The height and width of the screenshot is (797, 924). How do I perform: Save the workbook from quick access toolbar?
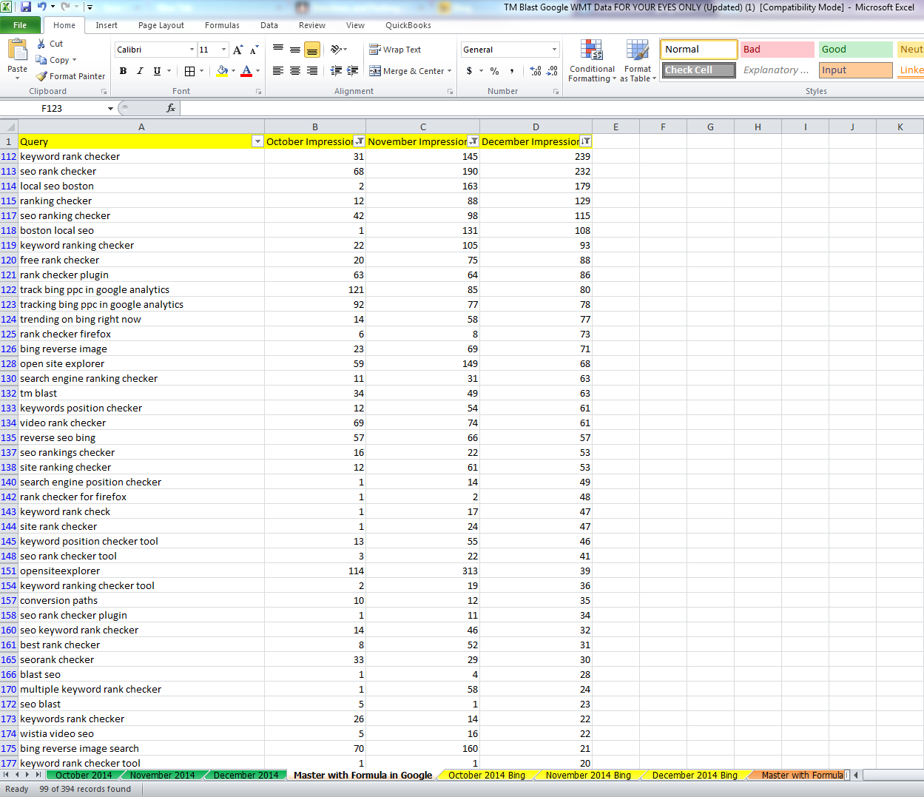tap(26, 7)
